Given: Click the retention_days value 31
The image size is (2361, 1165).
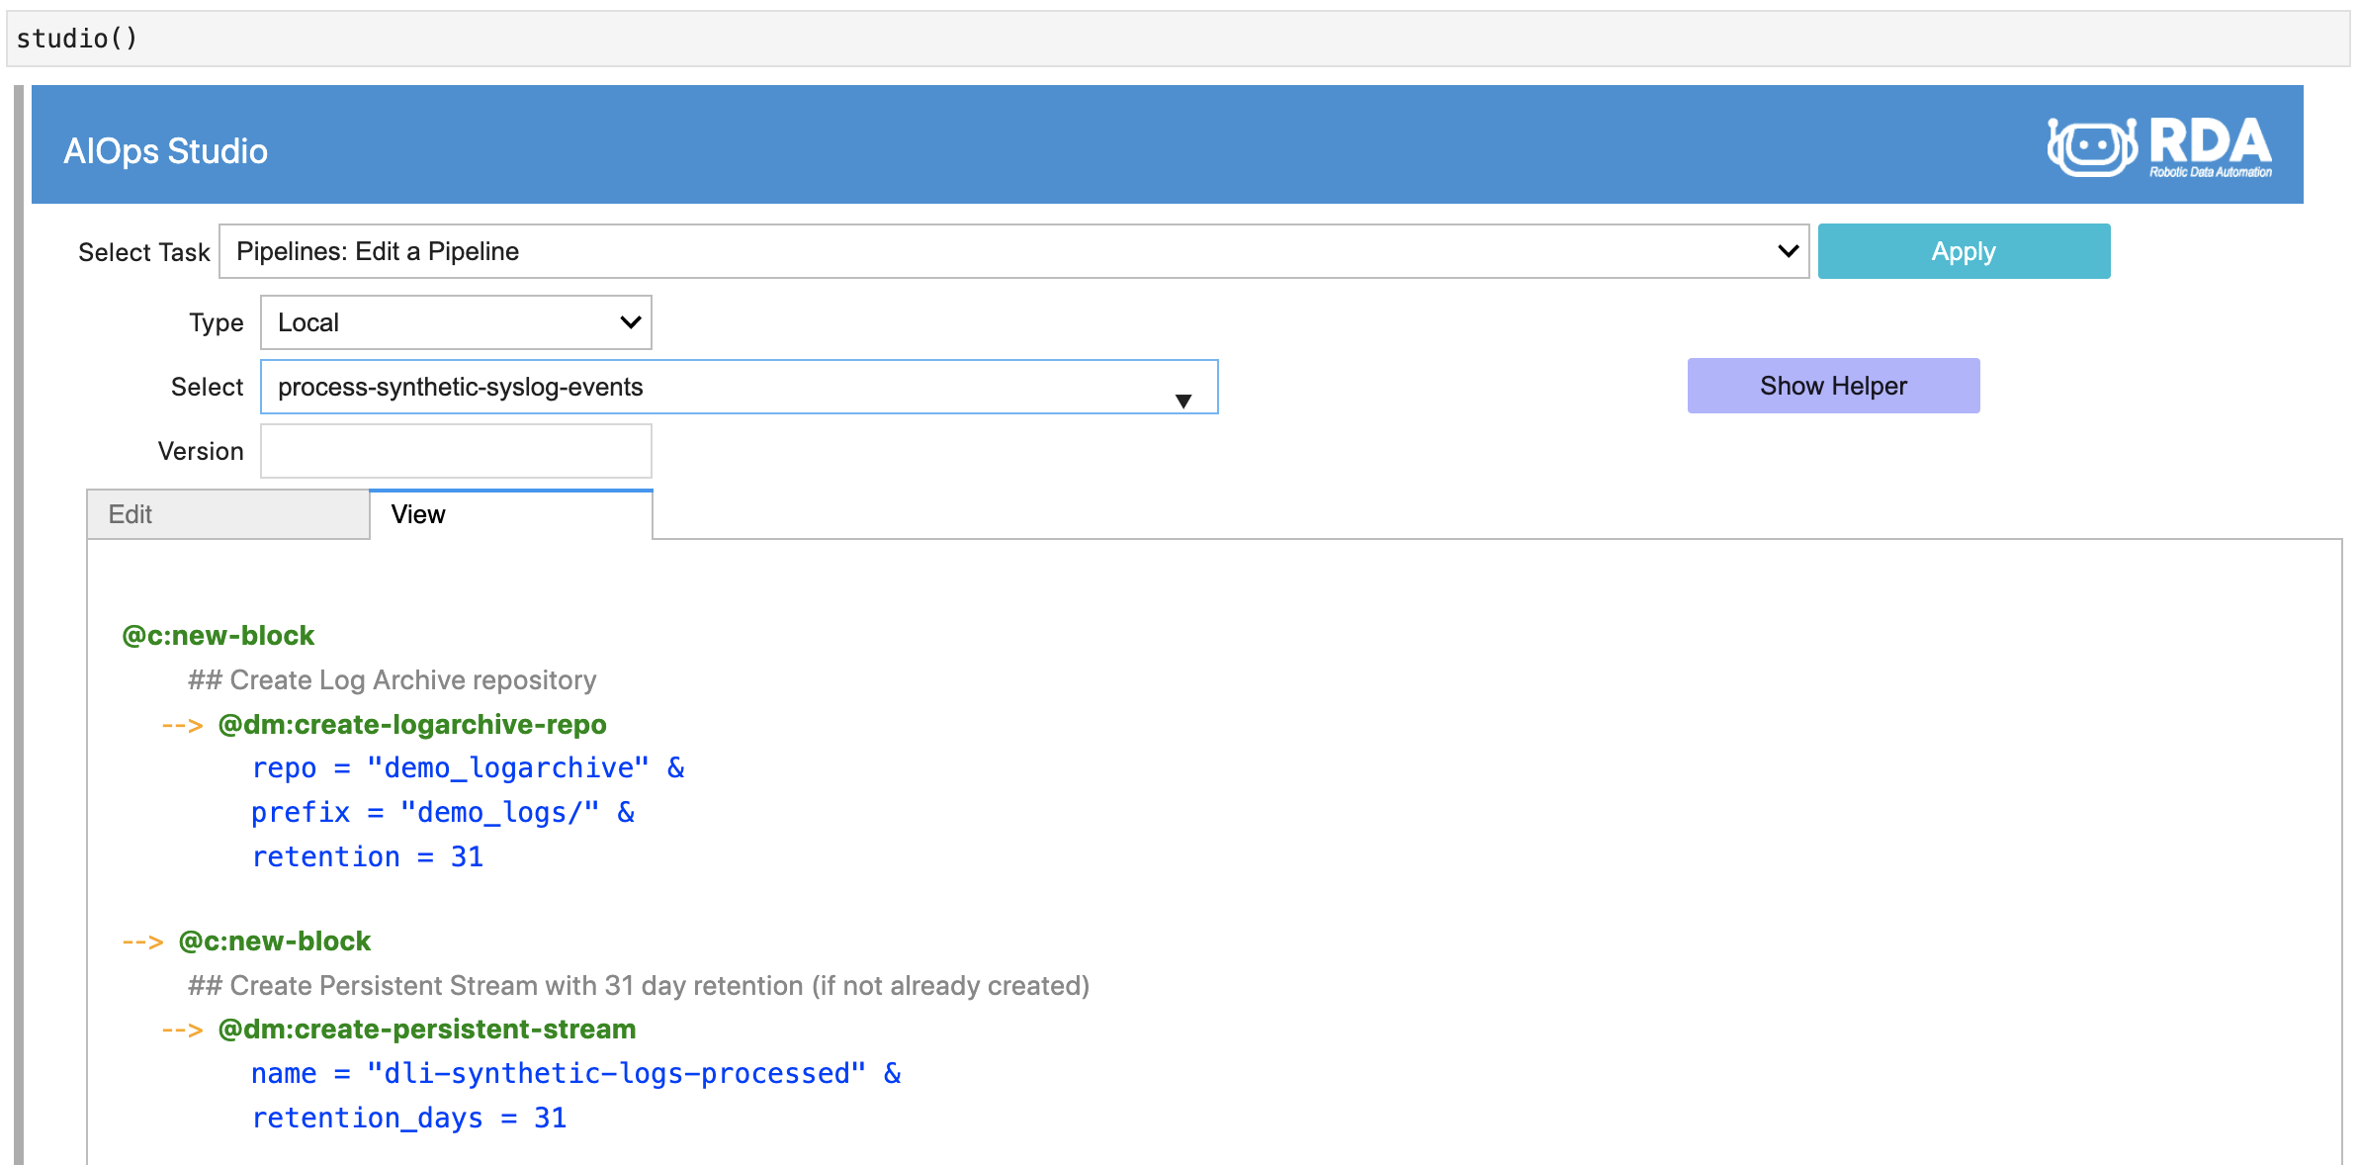Looking at the screenshot, I should tap(550, 1118).
